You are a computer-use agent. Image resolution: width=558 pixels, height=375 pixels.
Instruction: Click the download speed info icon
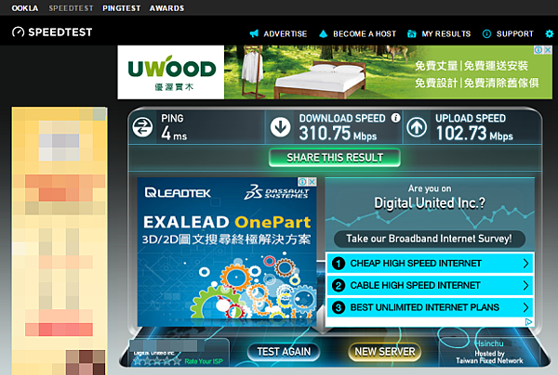tap(396, 118)
